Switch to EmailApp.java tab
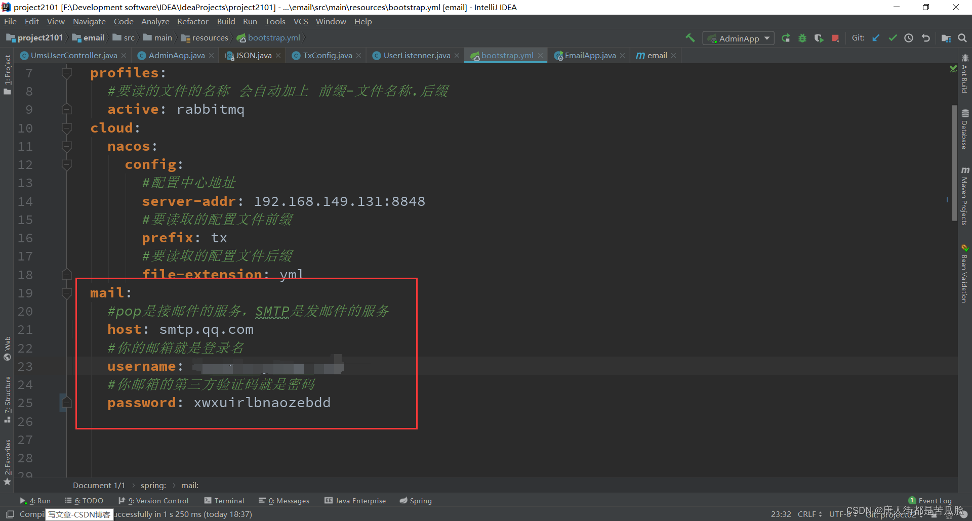The height and width of the screenshot is (521, 972). click(x=590, y=56)
